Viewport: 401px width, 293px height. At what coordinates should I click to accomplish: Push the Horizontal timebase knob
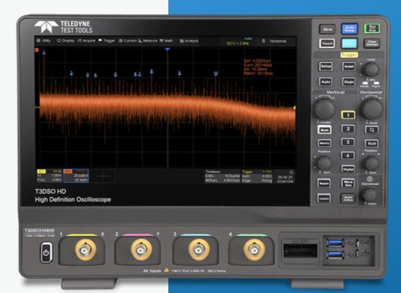tap(372, 108)
